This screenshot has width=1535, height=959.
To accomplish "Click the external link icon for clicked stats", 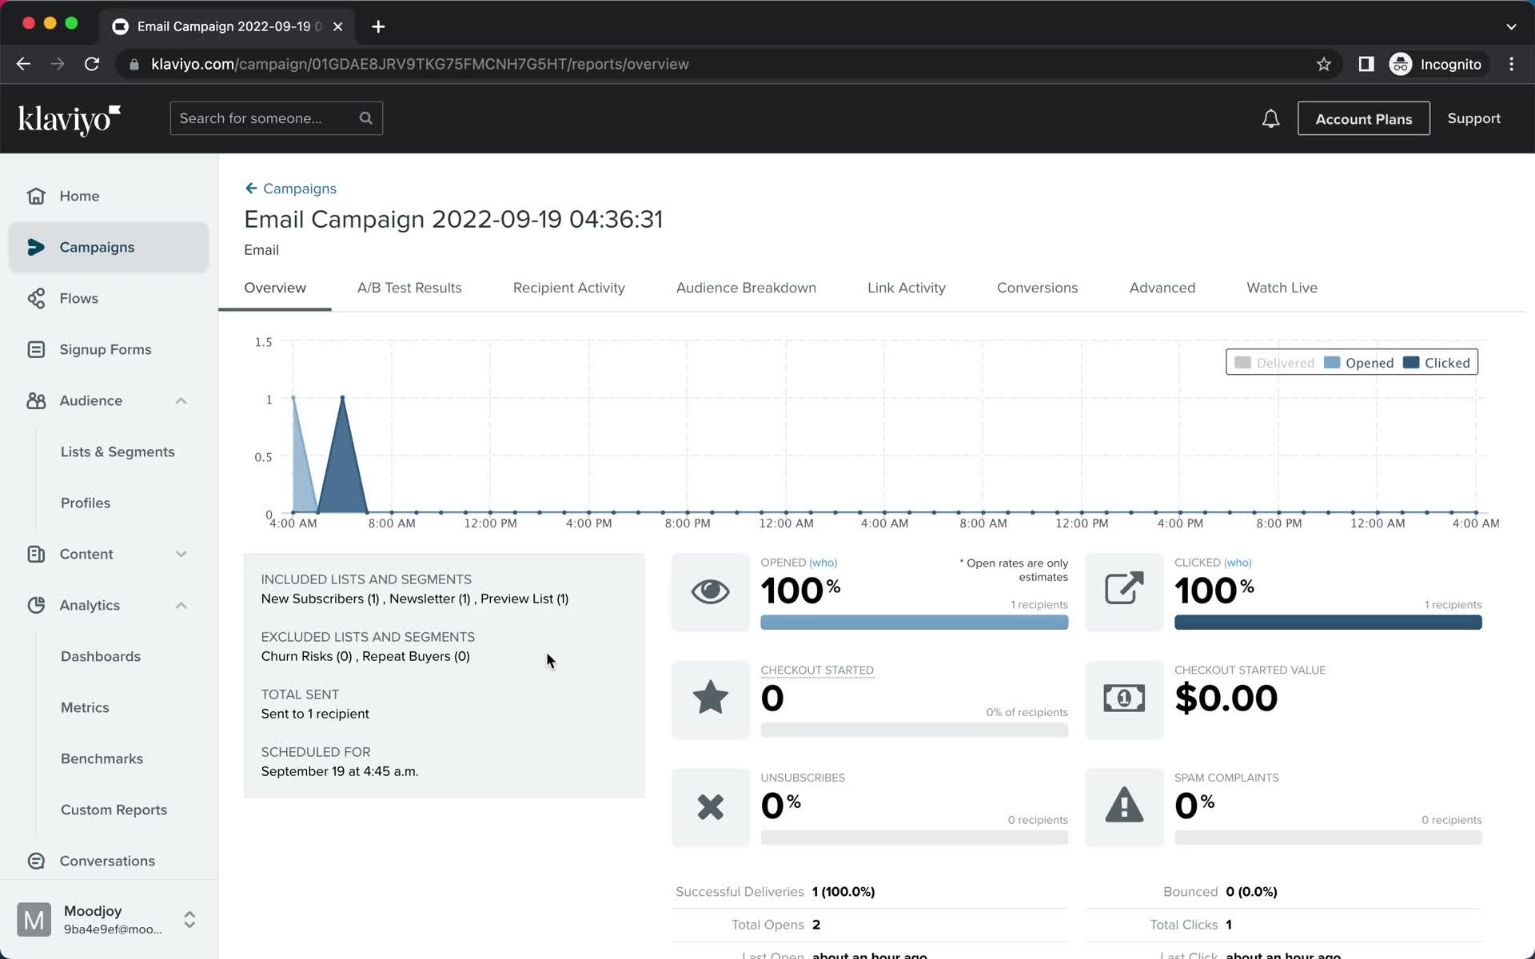I will tap(1122, 589).
